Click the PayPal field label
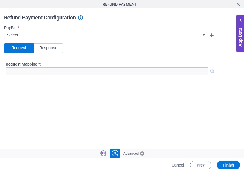 [x=12, y=28]
